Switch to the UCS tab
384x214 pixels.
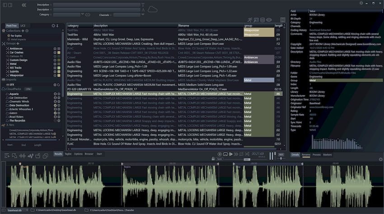click(23, 26)
